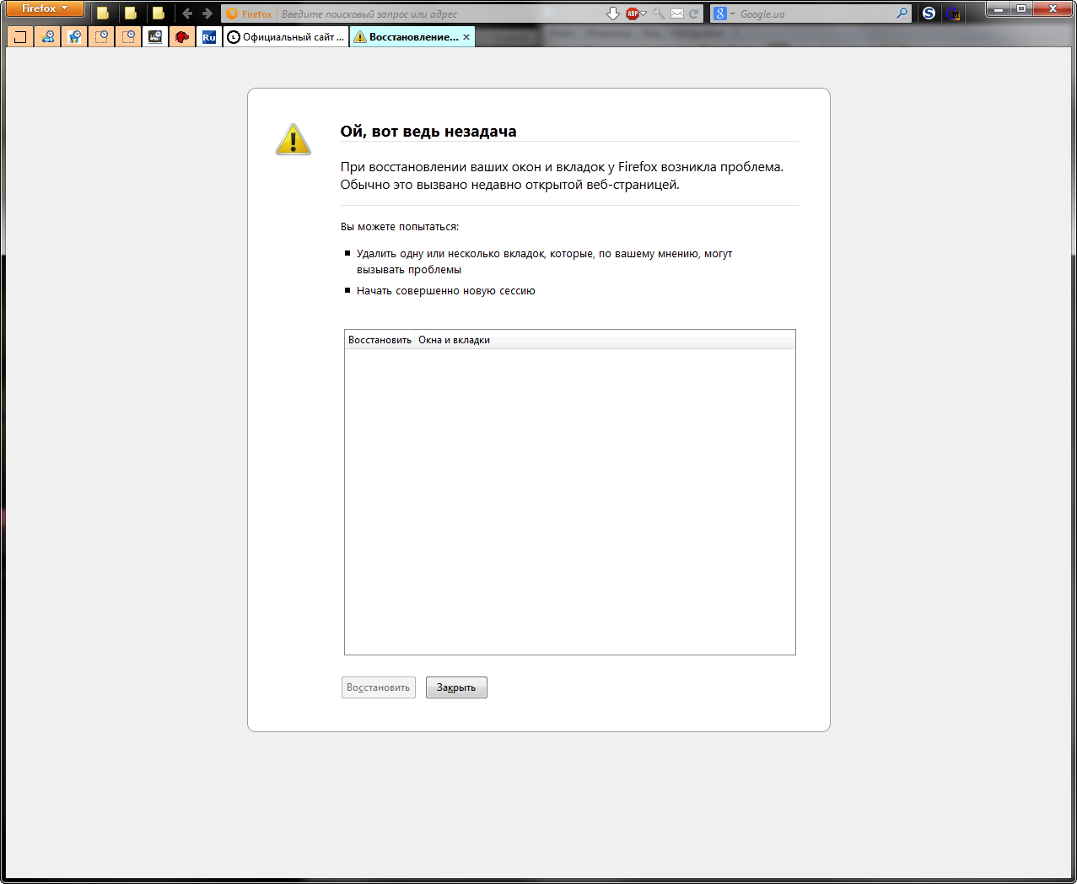Reload the page with the refresh icon
This screenshot has width=1077, height=884.
(x=694, y=13)
